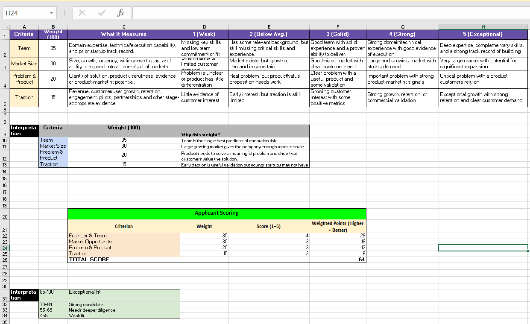Click 'Little evidence of customer interest' cell
530x324 pixels.
(204, 97)
